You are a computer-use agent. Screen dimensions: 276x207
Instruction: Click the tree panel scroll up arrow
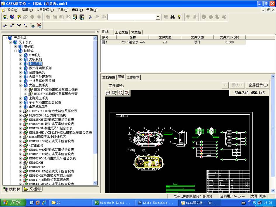[95, 38]
